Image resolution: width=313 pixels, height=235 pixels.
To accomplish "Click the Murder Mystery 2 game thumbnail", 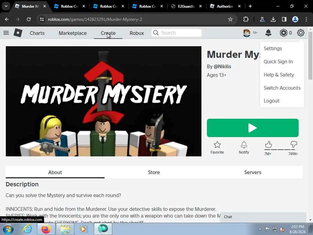I will pos(103,101).
